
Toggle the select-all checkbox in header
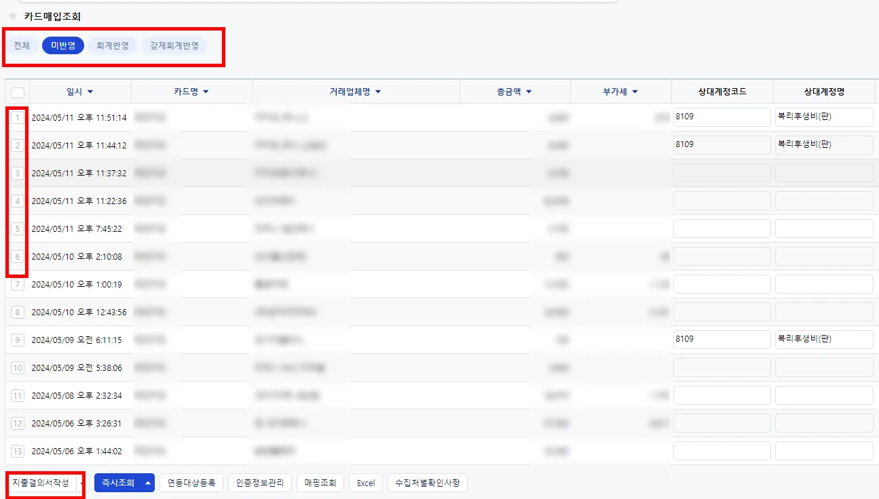coord(18,92)
